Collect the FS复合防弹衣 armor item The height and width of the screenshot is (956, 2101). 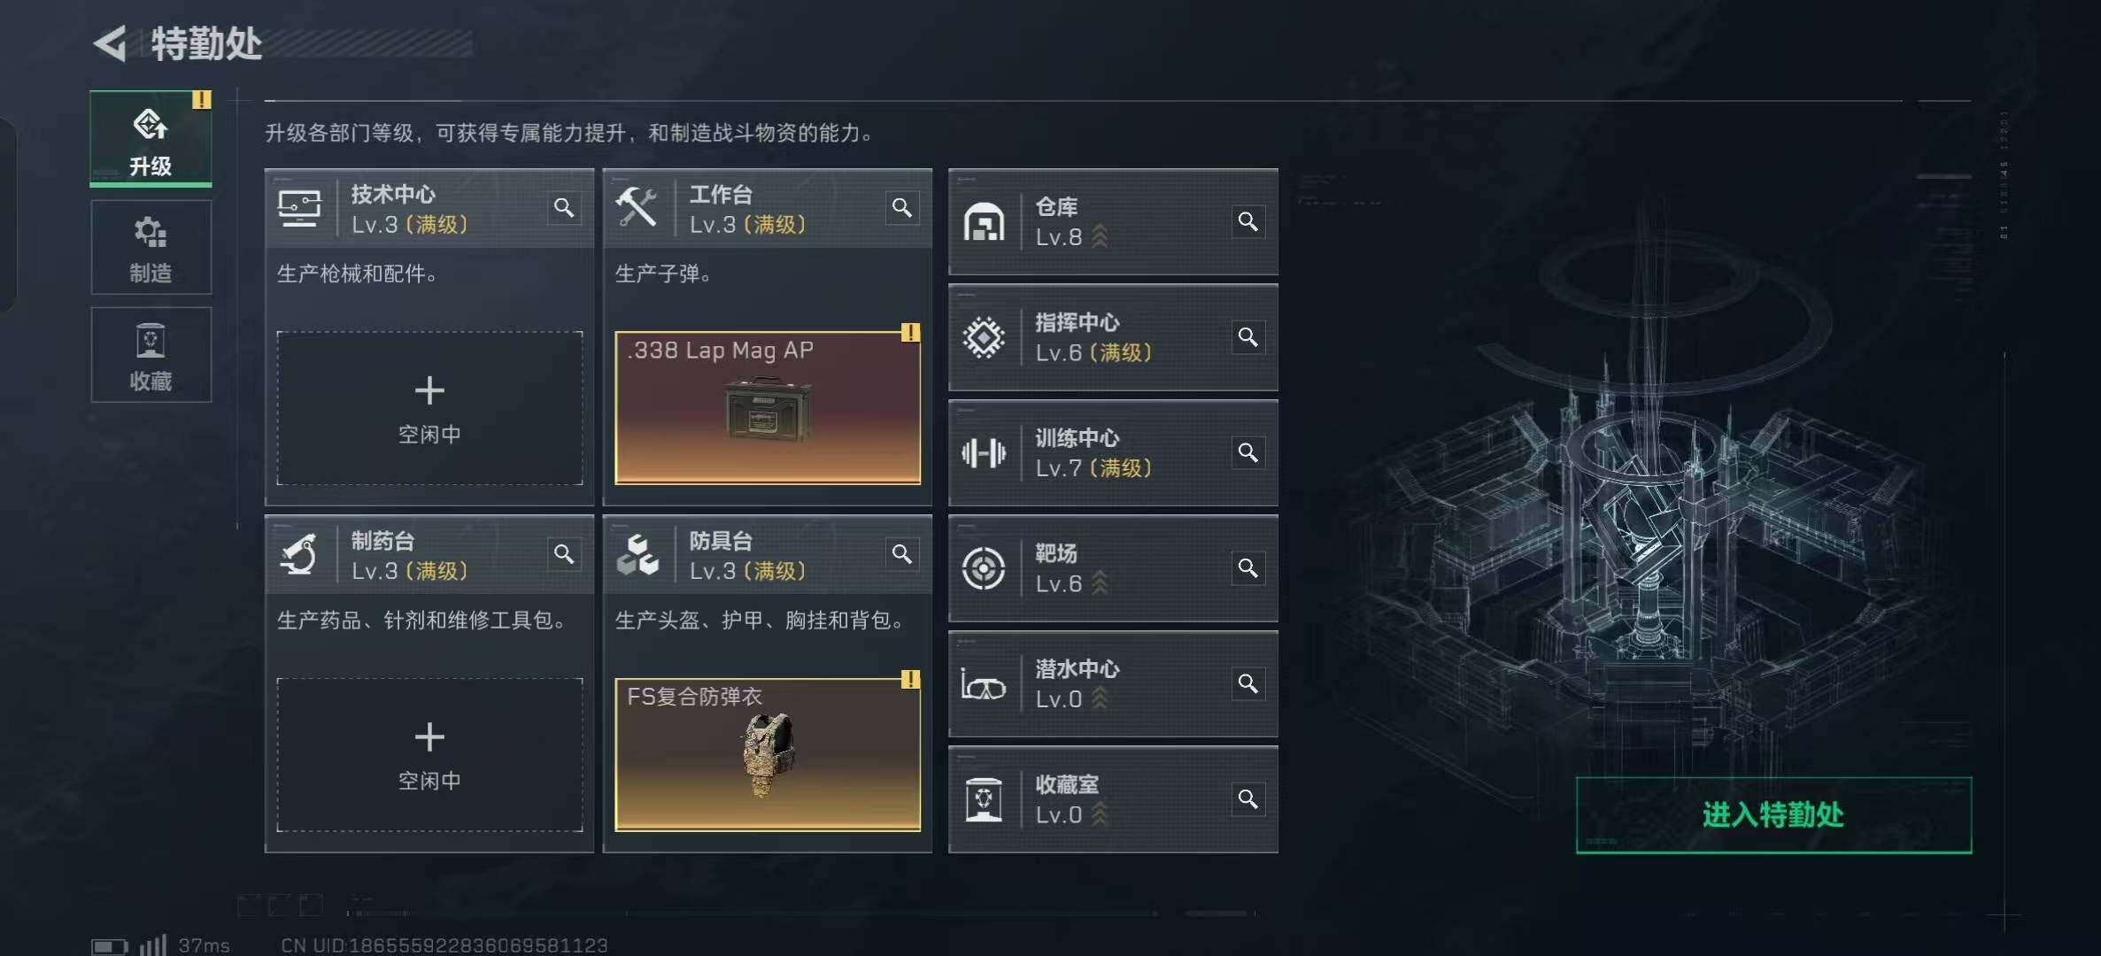[x=768, y=755]
